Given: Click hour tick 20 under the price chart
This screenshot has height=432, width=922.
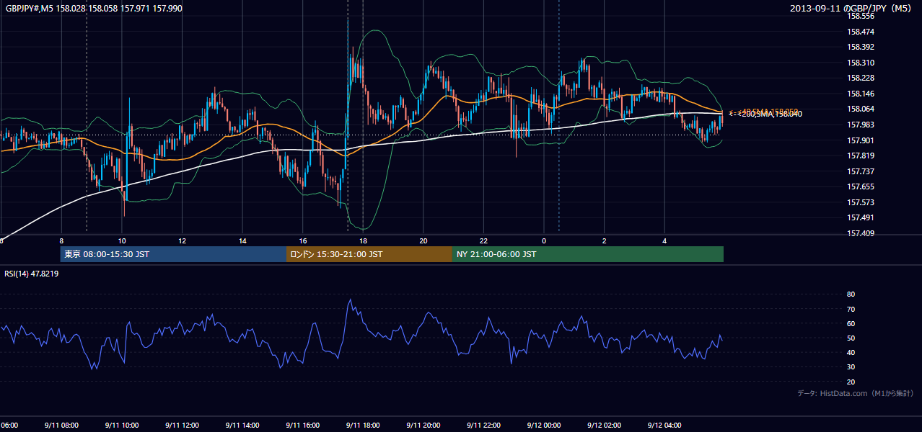Looking at the screenshot, I should coord(423,240).
